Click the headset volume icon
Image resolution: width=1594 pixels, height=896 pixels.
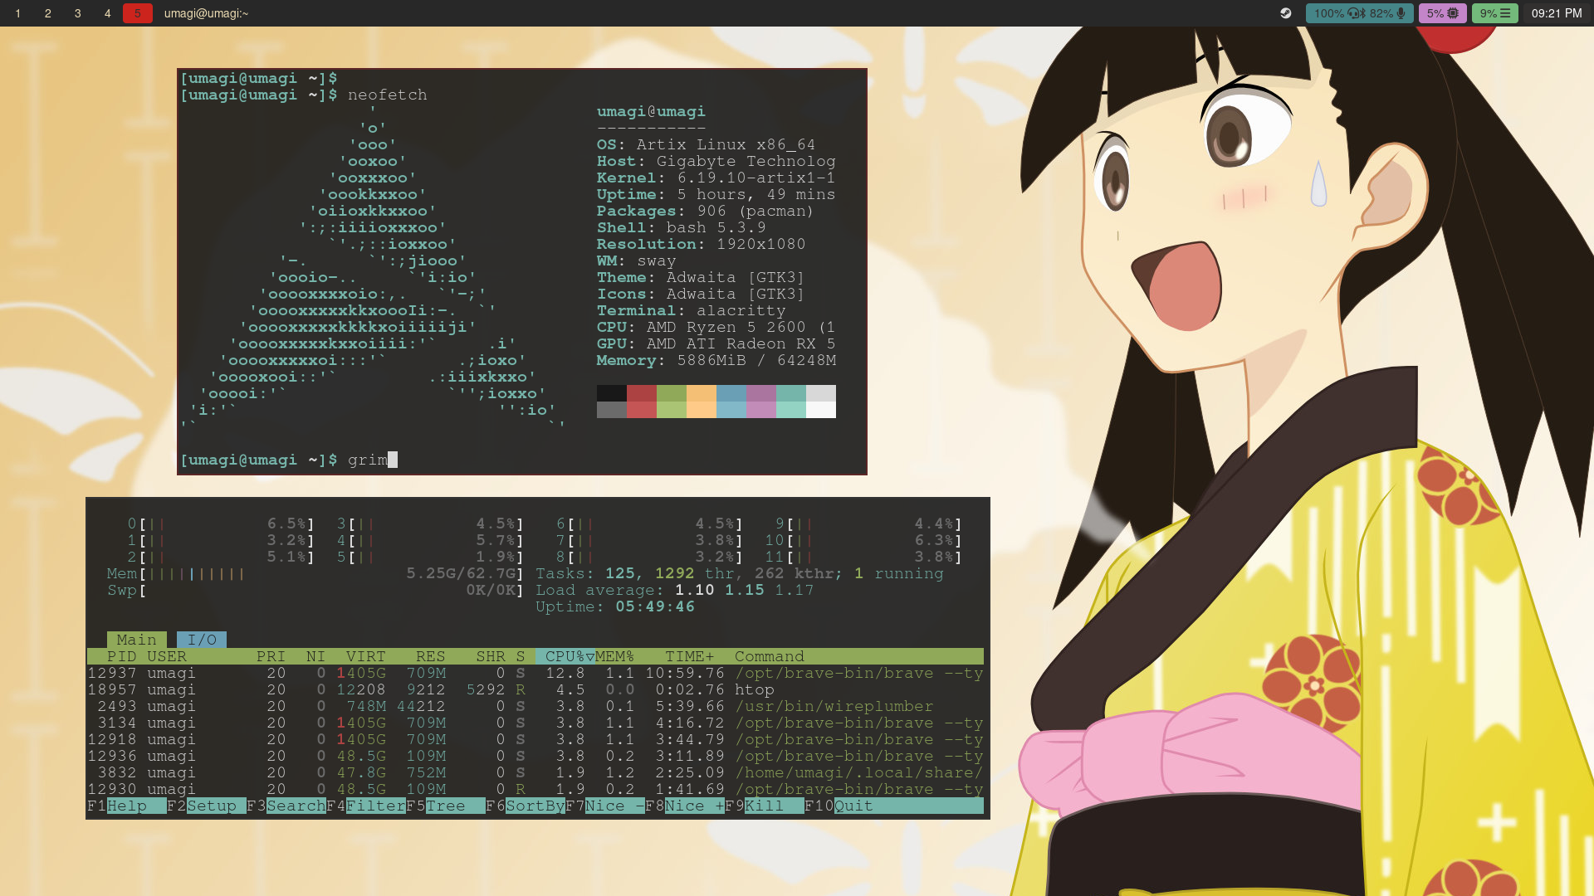pyautogui.click(x=1354, y=13)
